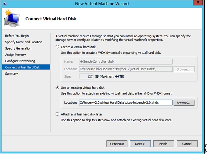Image resolution: width=208 pixels, height=154 pixels.
Task: Open Configure Networking step
Action: click(20, 61)
